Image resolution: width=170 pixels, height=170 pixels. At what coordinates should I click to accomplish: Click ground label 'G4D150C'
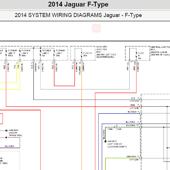[14, 130]
